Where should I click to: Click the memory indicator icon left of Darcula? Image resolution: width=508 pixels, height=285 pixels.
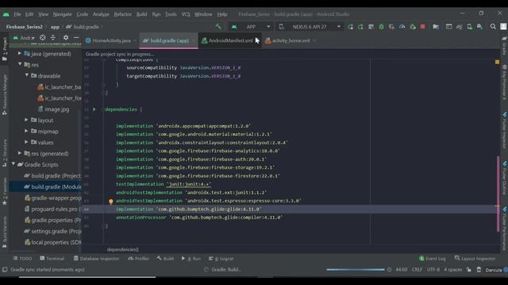(x=479, y=269)
